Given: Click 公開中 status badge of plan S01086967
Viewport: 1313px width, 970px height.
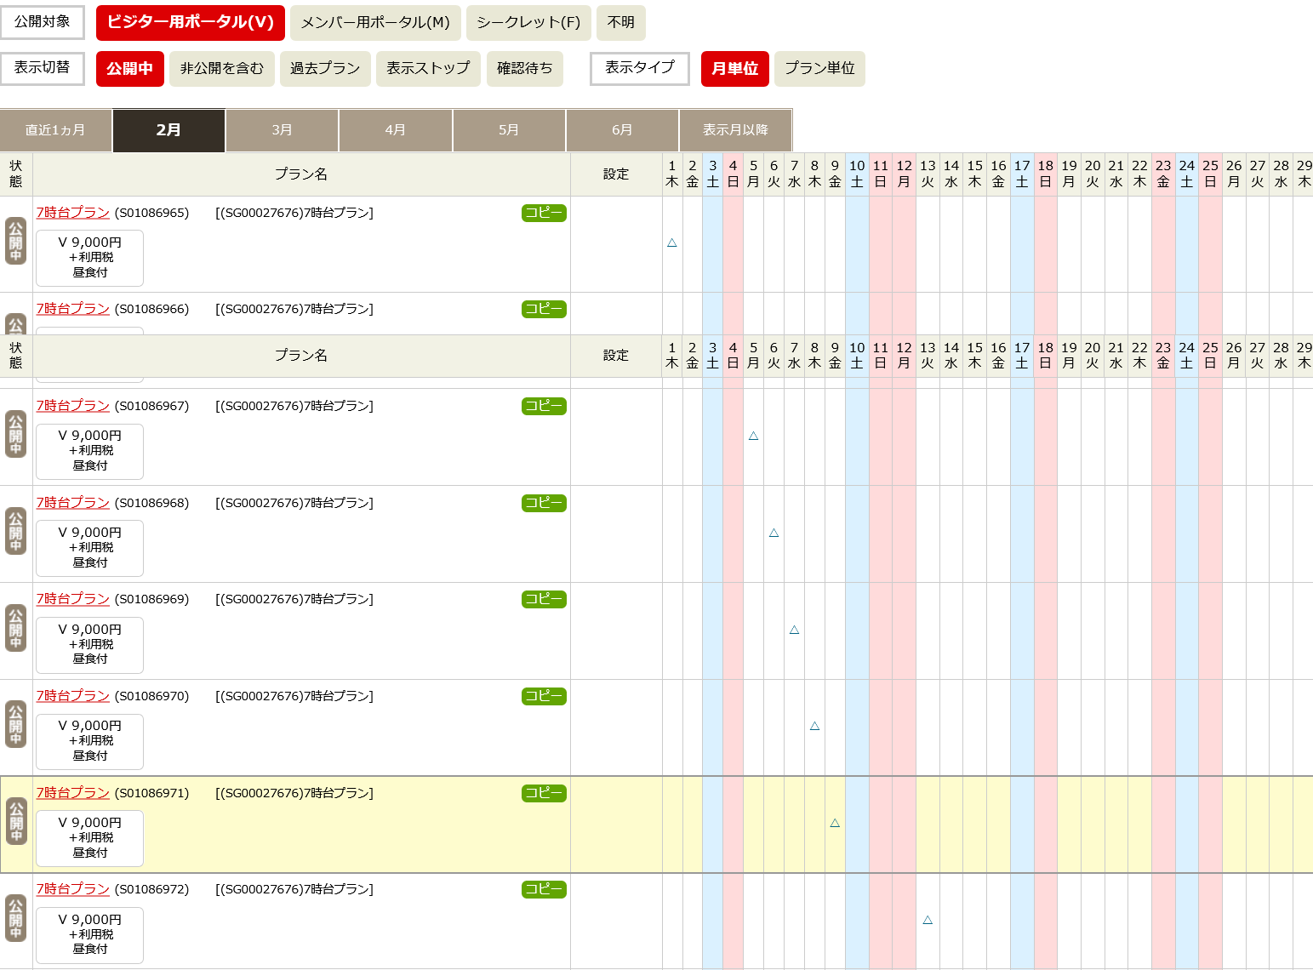Looking at the screenshot, I should coord(16,434).
